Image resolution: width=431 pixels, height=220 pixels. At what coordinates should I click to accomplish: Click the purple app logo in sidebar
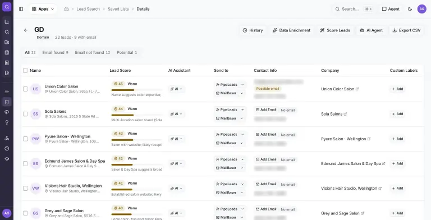7,7
